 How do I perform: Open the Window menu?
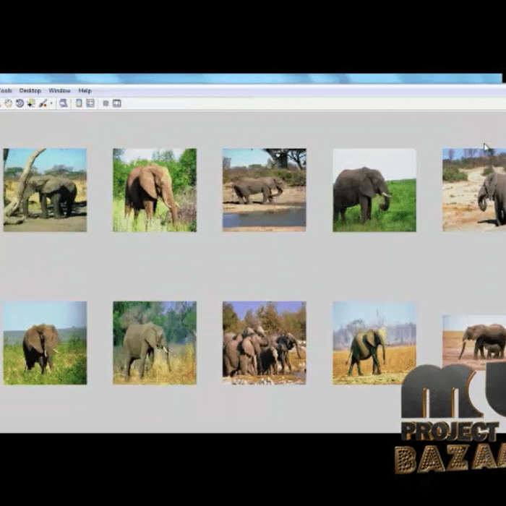click(59, 90)
